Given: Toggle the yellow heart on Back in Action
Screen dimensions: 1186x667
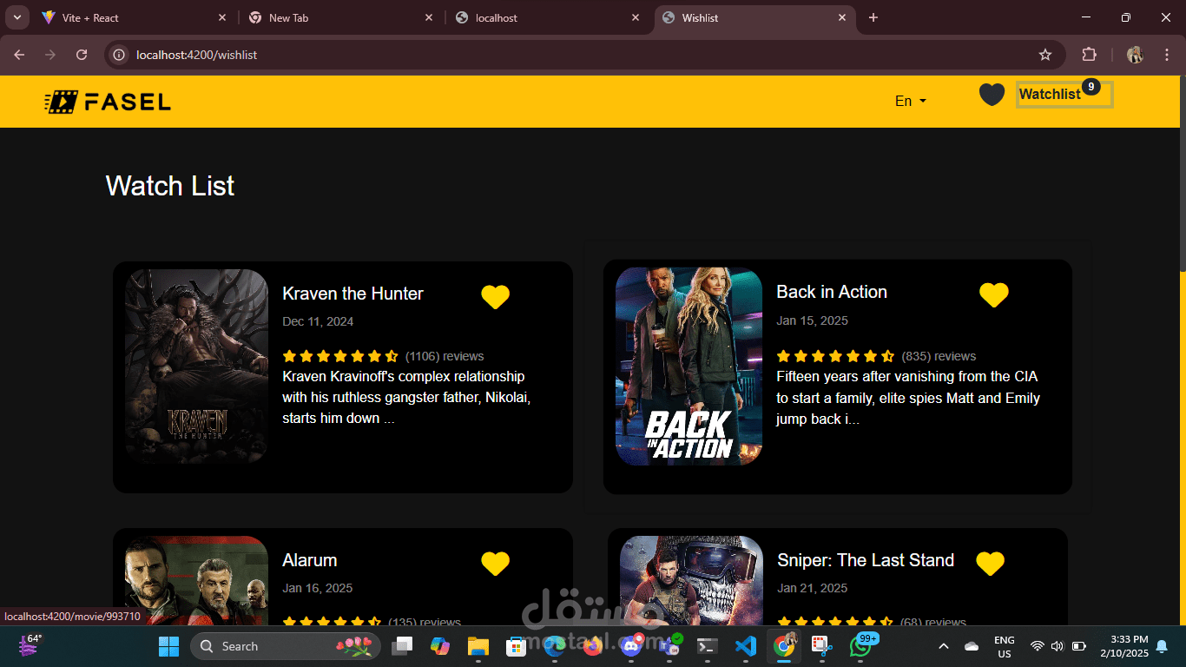Looking at the screenshot, I should (993, 295).
